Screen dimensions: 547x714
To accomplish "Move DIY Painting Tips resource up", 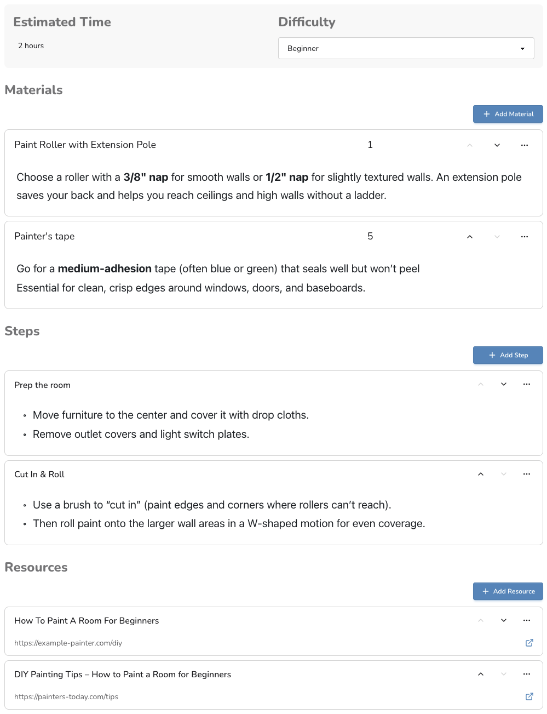I will pos(481,674).
